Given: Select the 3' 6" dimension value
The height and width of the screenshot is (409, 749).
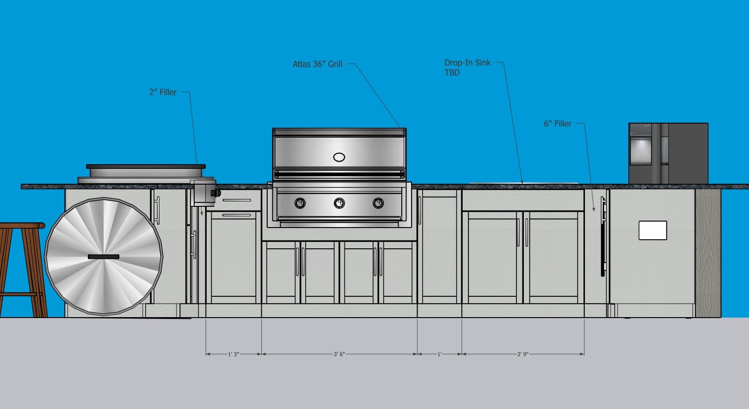Looking at the screenshot, I should [339, 354].
